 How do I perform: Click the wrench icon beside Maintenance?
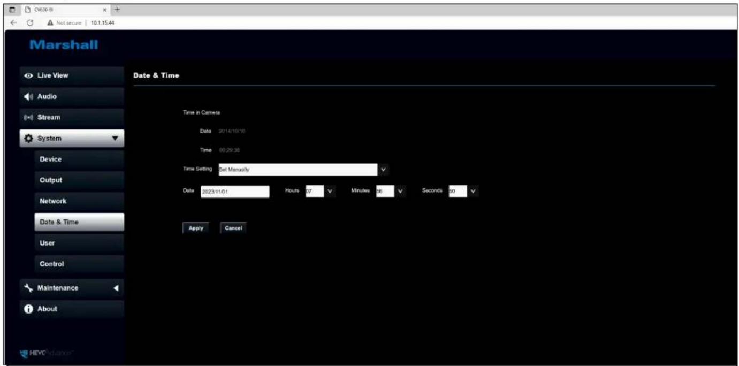[28, 288]
